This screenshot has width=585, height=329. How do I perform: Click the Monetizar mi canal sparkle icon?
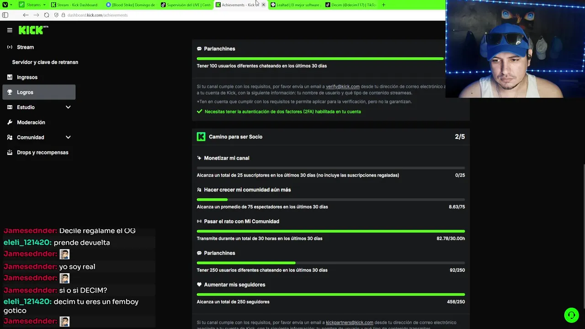(x=199, y=158)
